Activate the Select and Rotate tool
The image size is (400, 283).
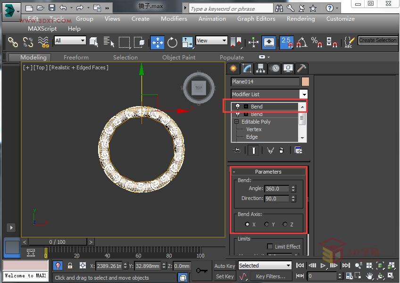(x=172, y=42)
